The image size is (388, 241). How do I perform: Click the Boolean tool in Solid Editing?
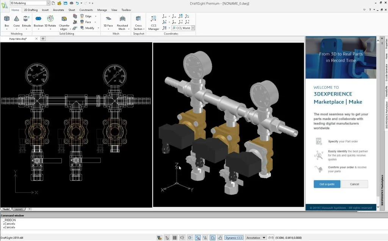click(x=38, y=21)
